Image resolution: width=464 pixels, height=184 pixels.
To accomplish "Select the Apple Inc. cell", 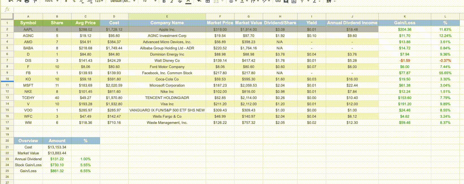I will 167,29.
